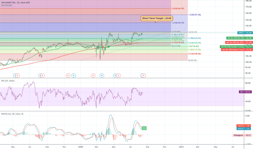Click the 0.786(130.21) Fibonacci label

[x=178, y=35]
